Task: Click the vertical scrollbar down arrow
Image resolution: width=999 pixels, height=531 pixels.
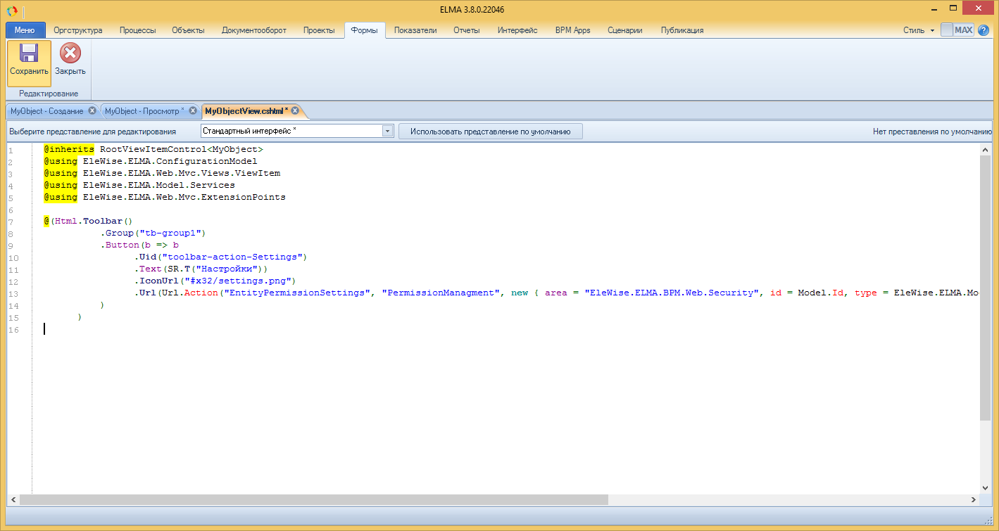Action: [985, 487]
